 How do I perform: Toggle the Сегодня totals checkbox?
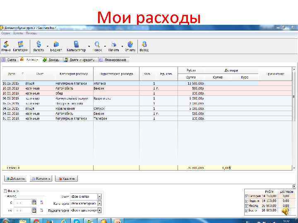pyautogui.click(x=247, y=196)
